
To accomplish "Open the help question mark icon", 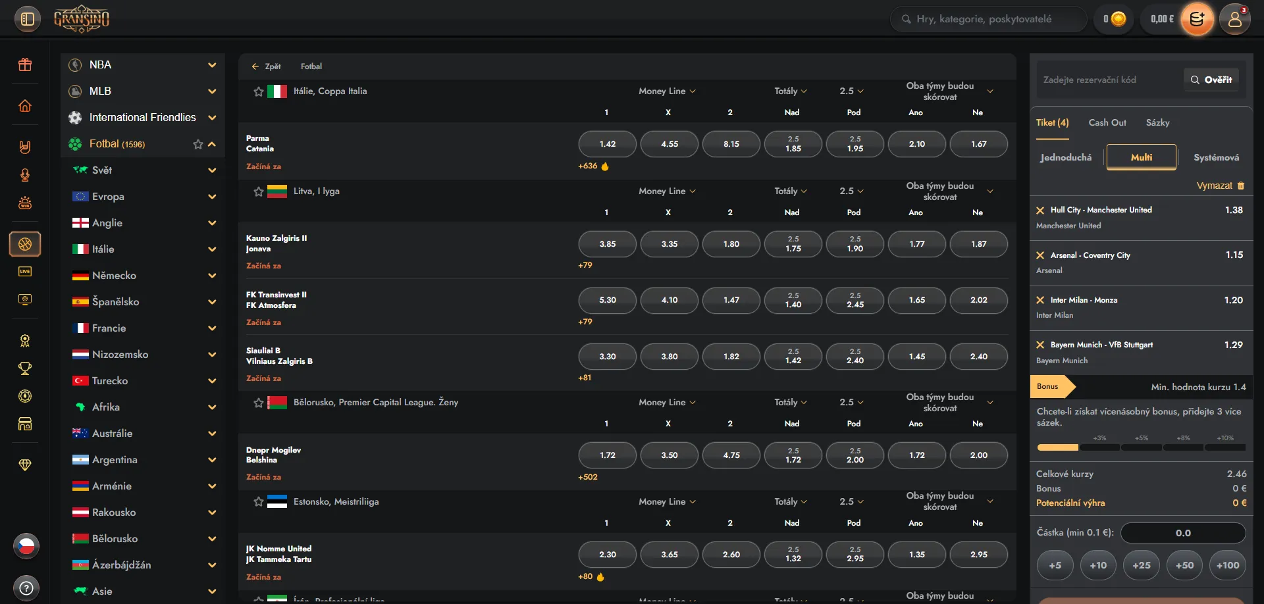I will point(26,588).
